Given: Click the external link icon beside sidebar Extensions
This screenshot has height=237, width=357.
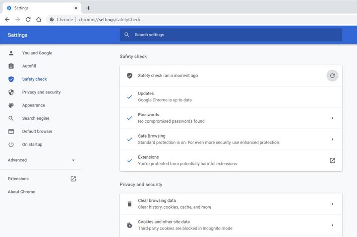Looking at the screenshot, I should (x=73, y=179).
